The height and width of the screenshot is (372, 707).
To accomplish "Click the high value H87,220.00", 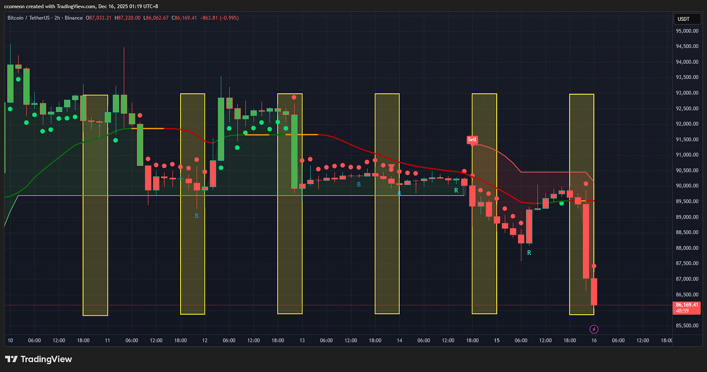I will tap(128, 18).
